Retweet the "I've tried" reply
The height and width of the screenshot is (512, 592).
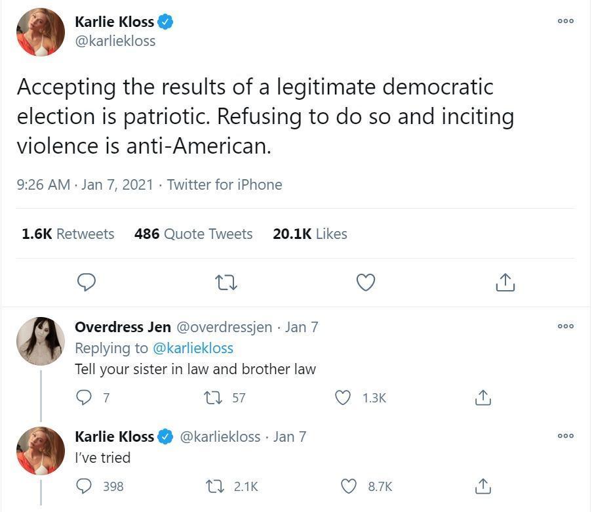(x=214, y=486)
